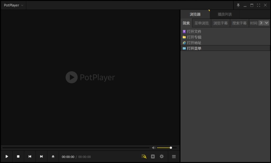Maximize the PotPlayer window
The height and width of the screenshot is (163, 271).
pos(252,5)
